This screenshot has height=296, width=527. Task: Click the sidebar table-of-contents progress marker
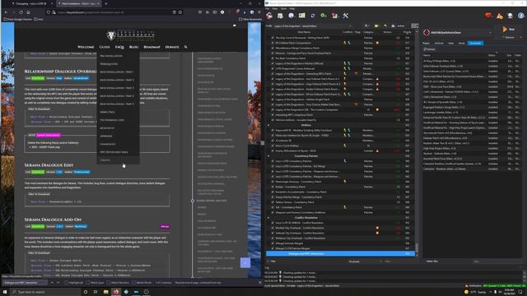(193, 201)
